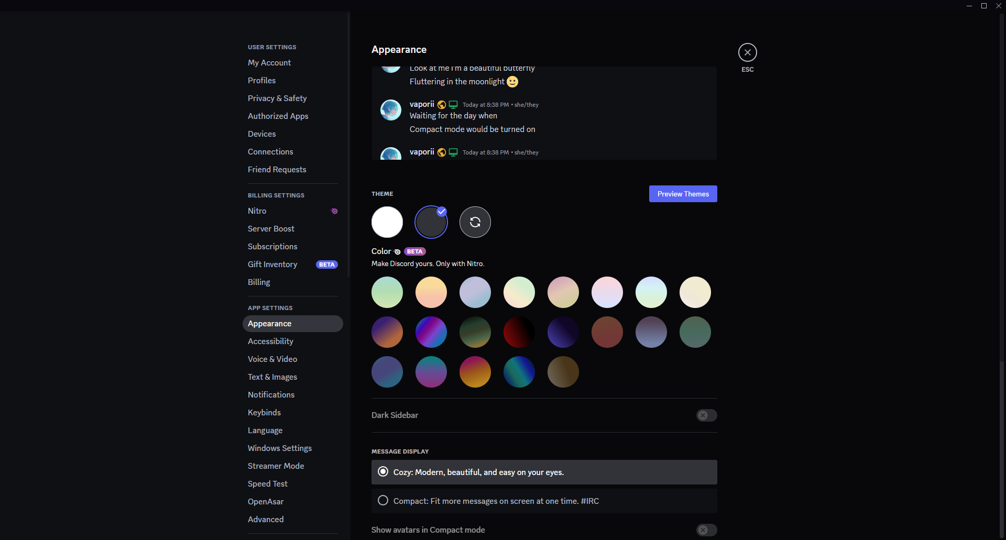Toggle Show avatars in Compact mode switch
This screenshot has height=540, width=1006.
[x=706, y=530]
